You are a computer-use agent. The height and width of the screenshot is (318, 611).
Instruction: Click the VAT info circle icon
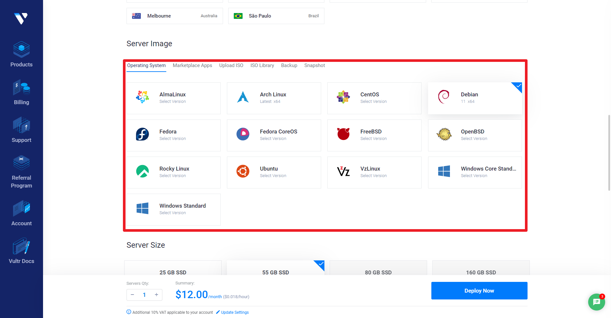(129, 312)
